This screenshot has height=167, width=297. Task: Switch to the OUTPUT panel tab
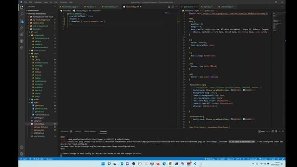click(x=78, y=131)
